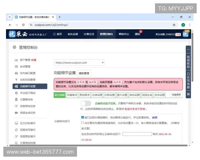Switch to 原创需求 tab

point(85,95)
